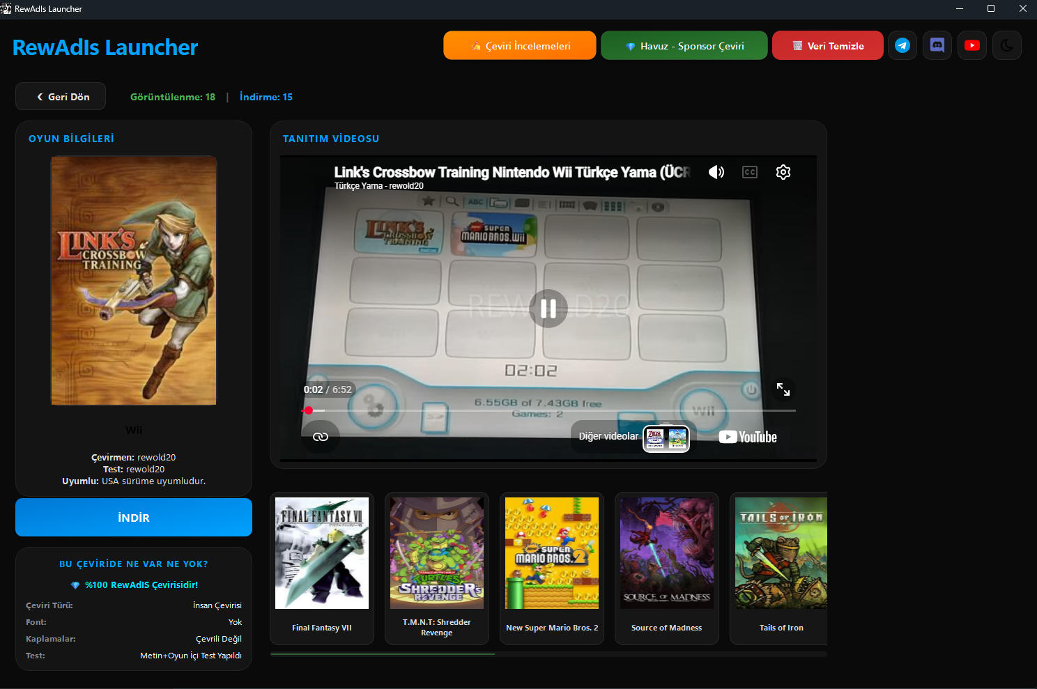The image size is (1037, 689).
Task: Mute the video with the speaker icon
Action: tap(716, 172)
